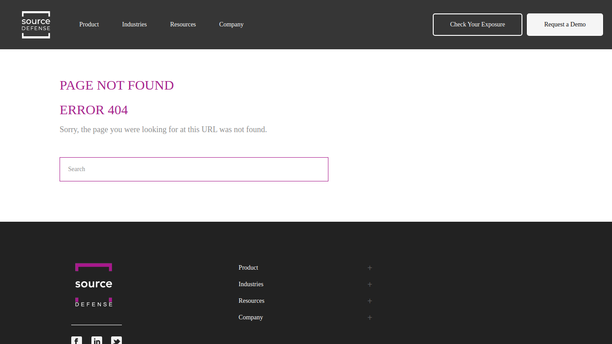Open the Product header menu
The height and width of the screenshot is (344, 612).
click(x=89, y=25)
